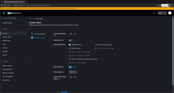Open Users in sidebar
The width and height of the screenshot is (174, 93).
[4, 44]
